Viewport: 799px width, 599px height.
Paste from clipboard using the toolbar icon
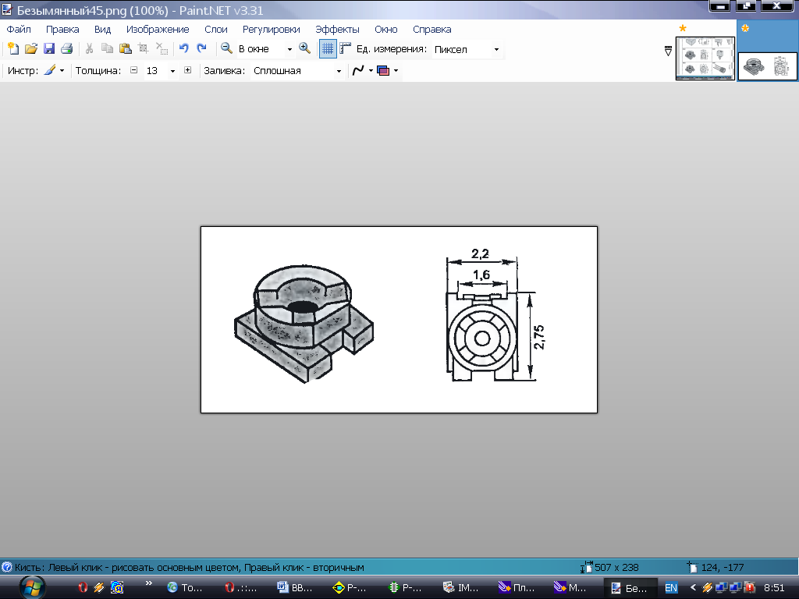125,48
